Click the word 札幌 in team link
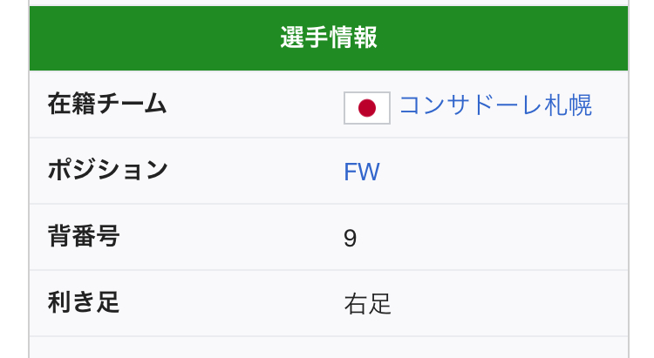 (x=571, y=105)
